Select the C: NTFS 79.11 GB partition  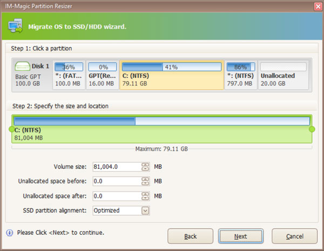172,75
